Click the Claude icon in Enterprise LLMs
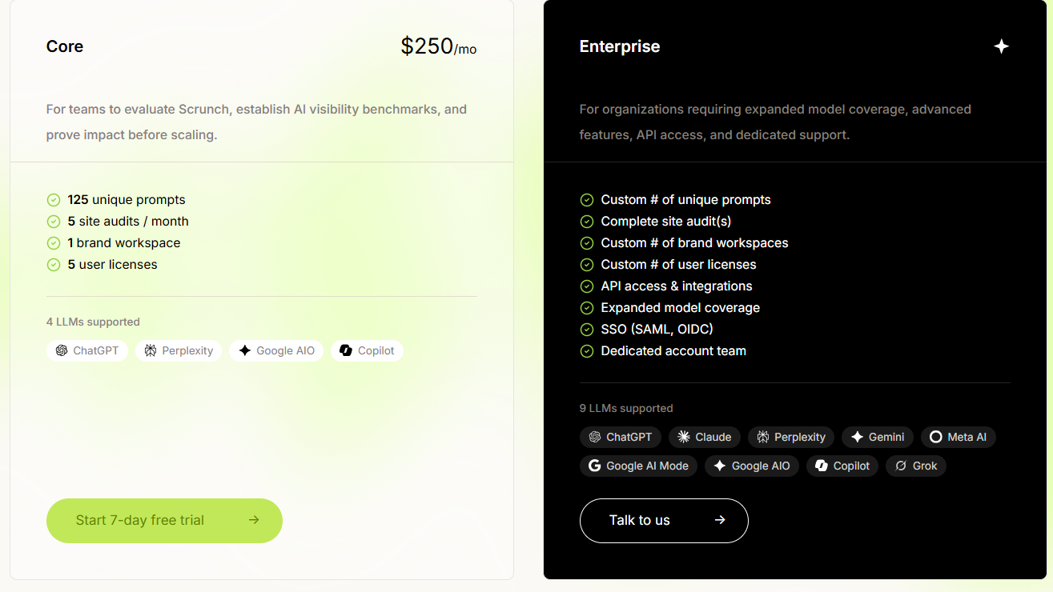 tap(681, 437)
